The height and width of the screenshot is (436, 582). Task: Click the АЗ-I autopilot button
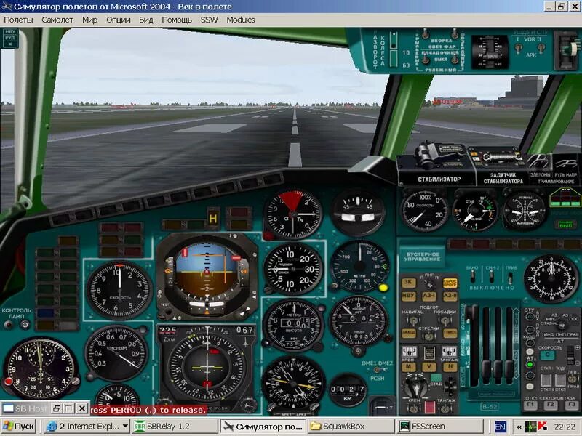pyautogui.click(x=429, y=296)
